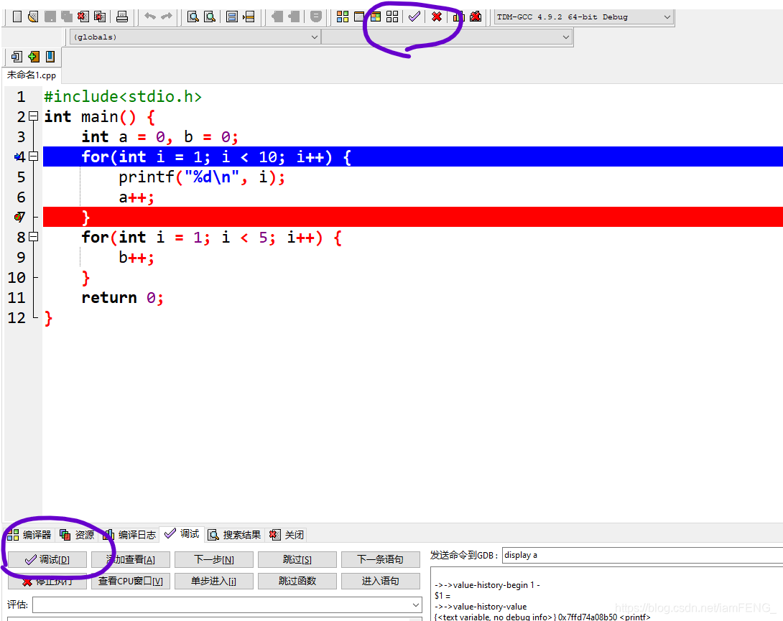Collapse second for loop fold at line 8
Viewport: 783px width, 621px height.
(x=34, y=237)
